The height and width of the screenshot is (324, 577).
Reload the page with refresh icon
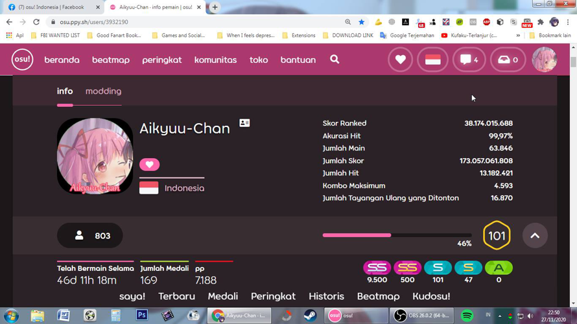(36, 22)
